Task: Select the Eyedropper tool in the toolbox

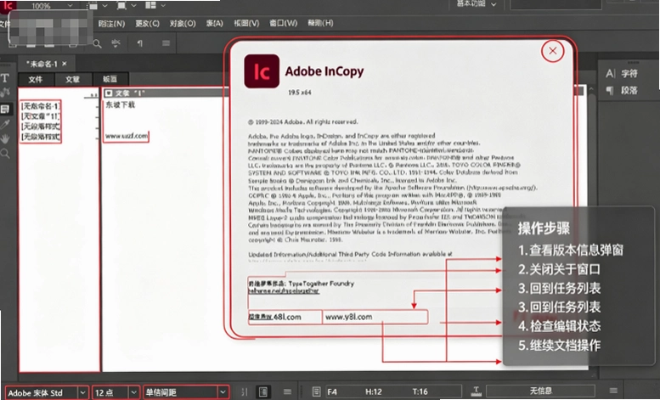Action: 5,124
